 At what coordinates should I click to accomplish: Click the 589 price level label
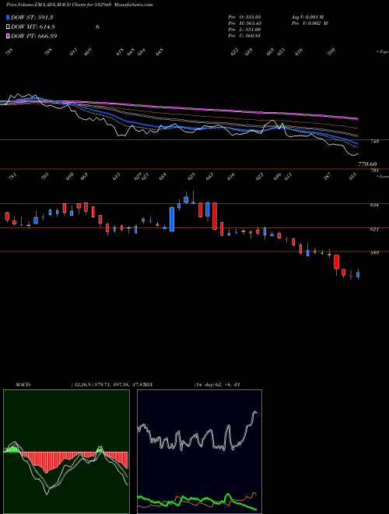tap(375, 253)
